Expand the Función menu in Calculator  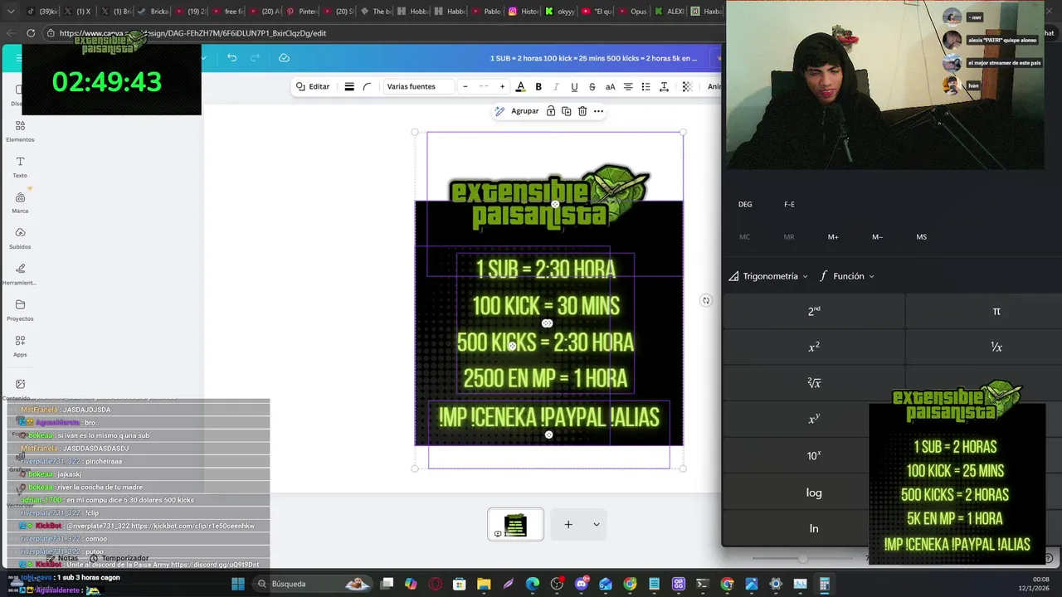(x=847, y=276)
